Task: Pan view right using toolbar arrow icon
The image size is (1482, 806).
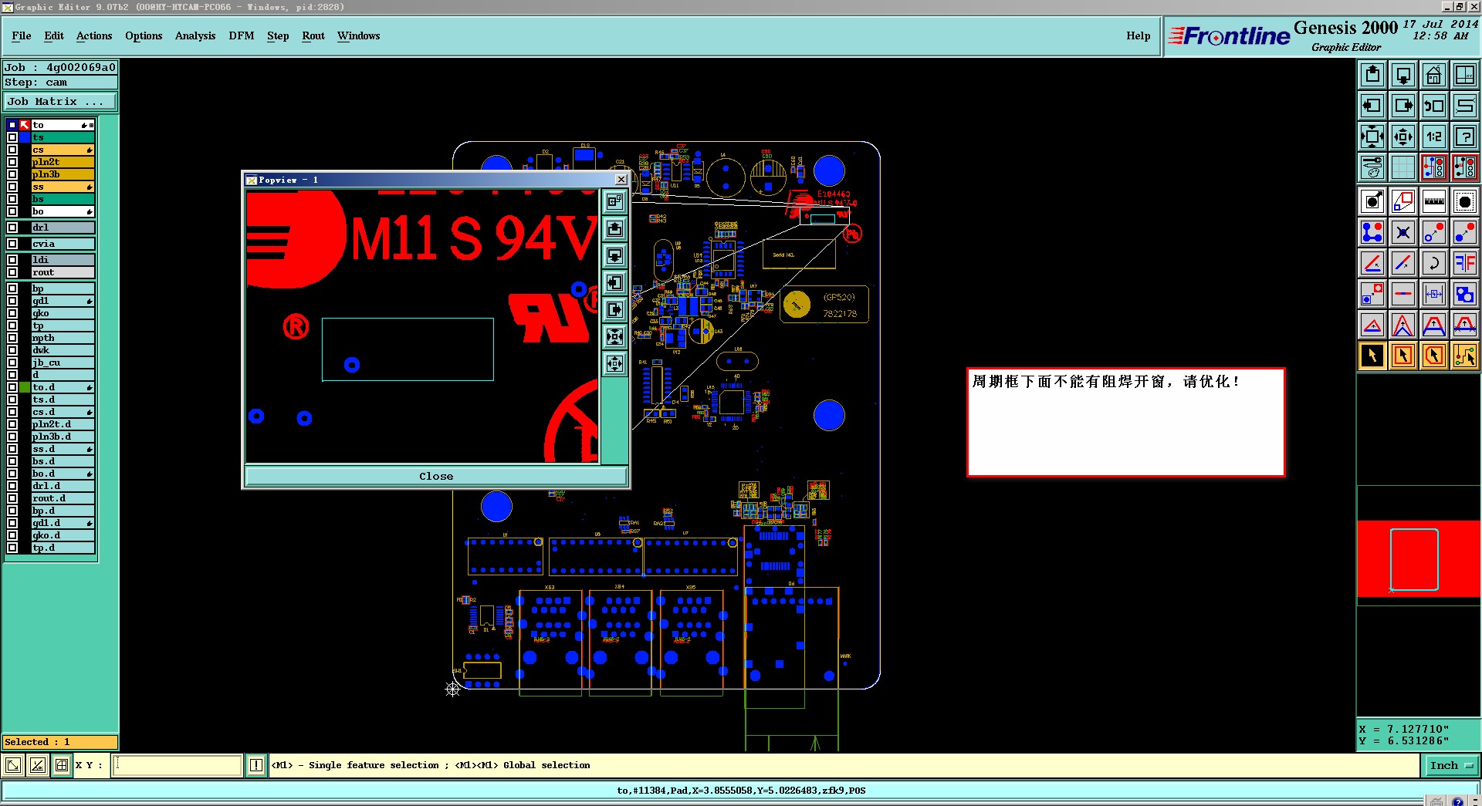Action: pos(1403,106)
